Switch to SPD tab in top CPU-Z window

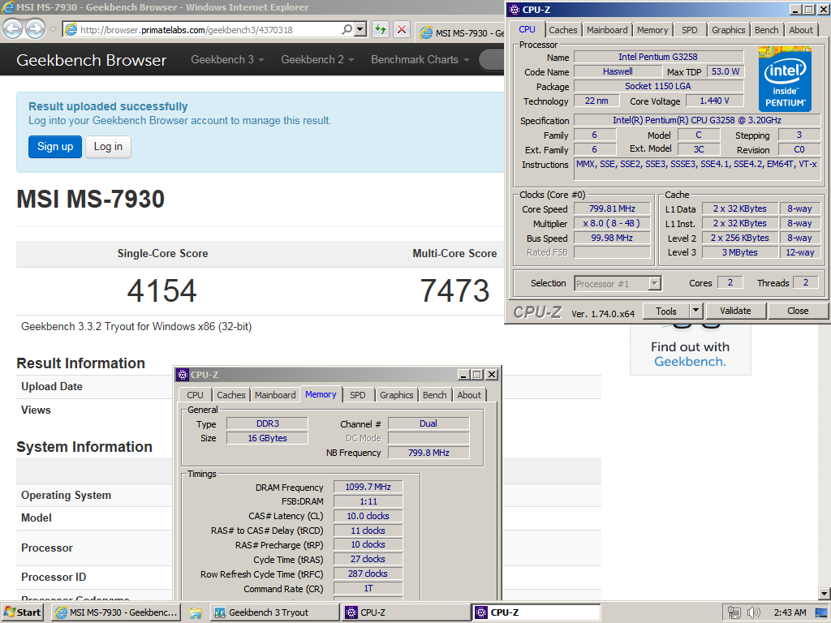click(x=690, y=30)
